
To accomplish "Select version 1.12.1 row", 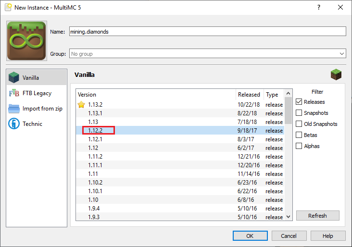I will point(180,139).
